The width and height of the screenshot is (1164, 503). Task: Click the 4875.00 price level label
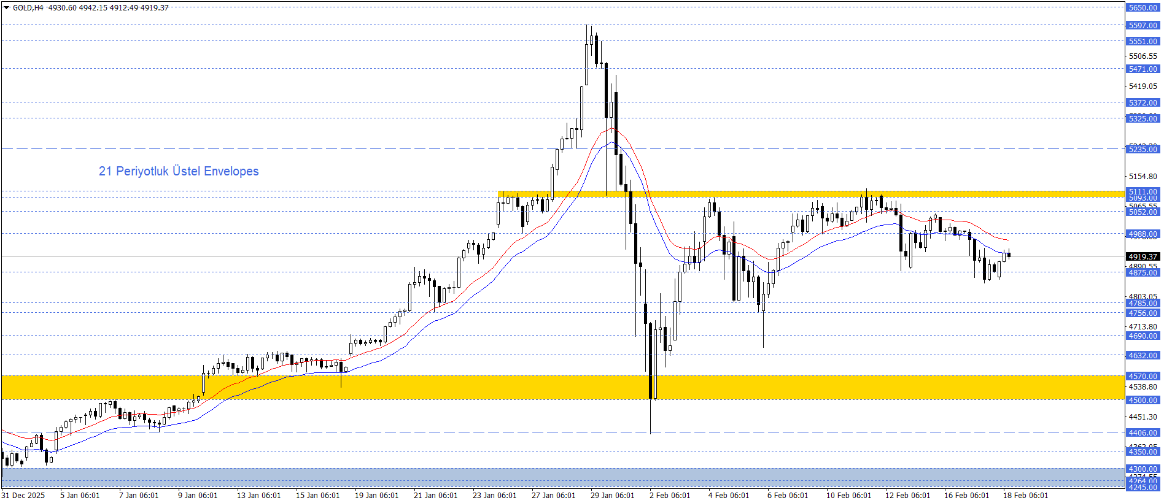[x=1143, y=273]
